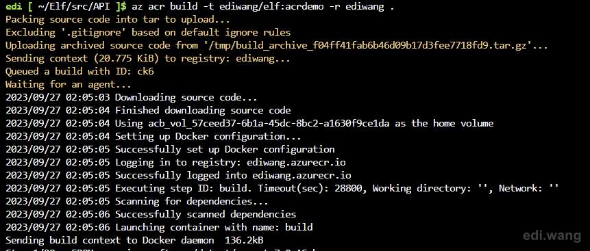Click the 'Waiting for an agent...' line
590x251 pixels.
click(x=69, y=85)
